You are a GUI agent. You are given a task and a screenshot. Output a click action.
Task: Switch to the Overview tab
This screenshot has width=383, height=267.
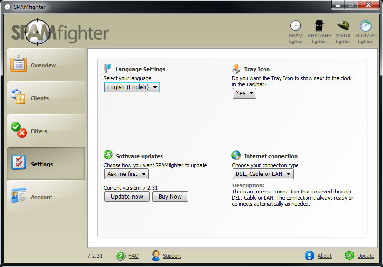click(45, 65)
